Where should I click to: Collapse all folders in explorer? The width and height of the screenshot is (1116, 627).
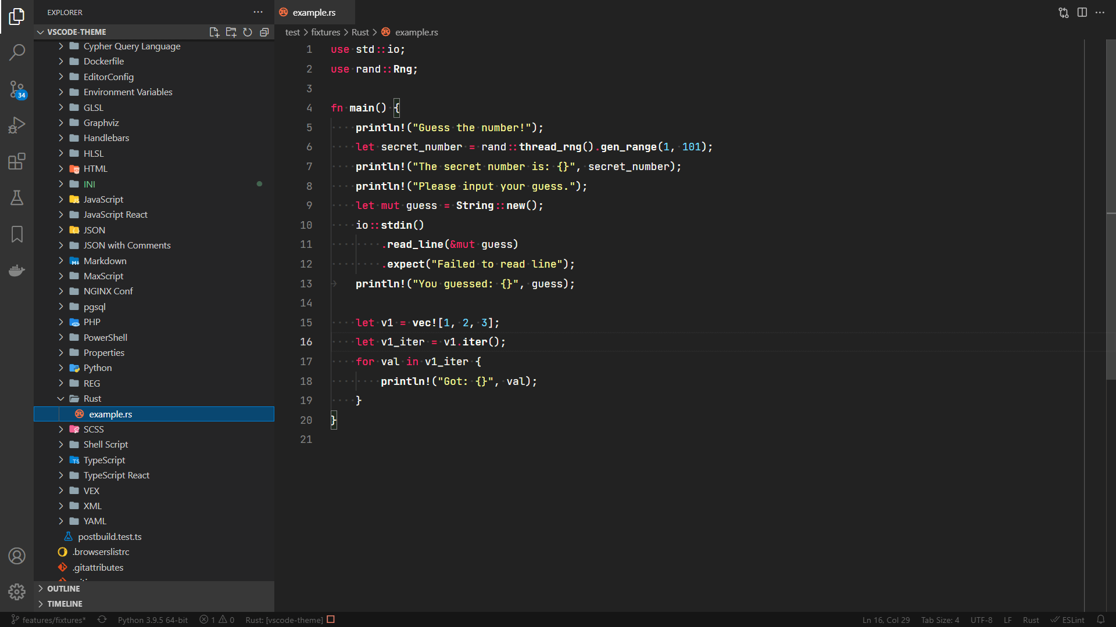pyautogui.click(x=264, y=32)
